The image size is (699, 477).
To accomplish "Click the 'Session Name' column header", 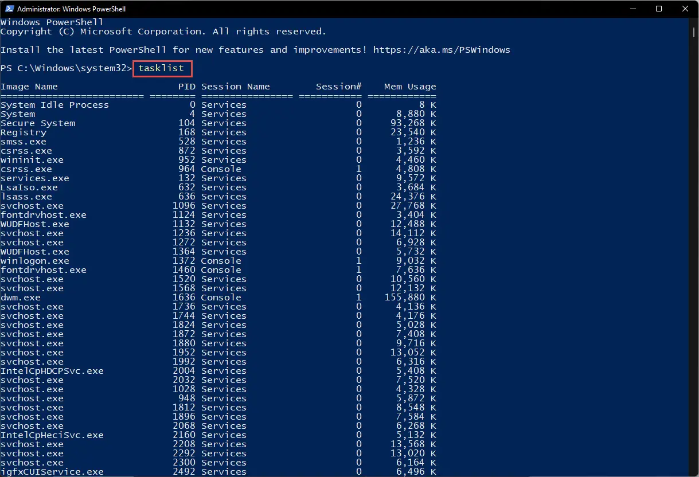I will (236, 87).
